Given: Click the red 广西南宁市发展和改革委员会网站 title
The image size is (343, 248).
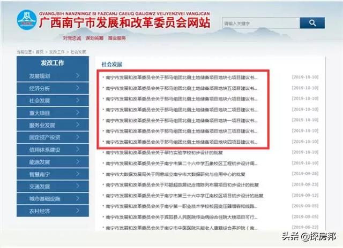Looking at the screenshot, I should coord(125,22).
